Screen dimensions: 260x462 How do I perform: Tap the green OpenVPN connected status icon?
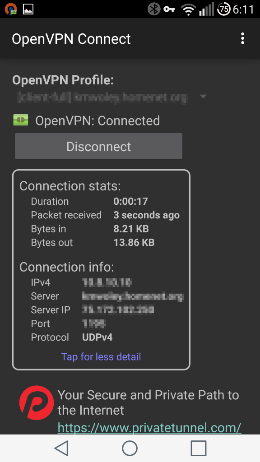click(21, 120)
